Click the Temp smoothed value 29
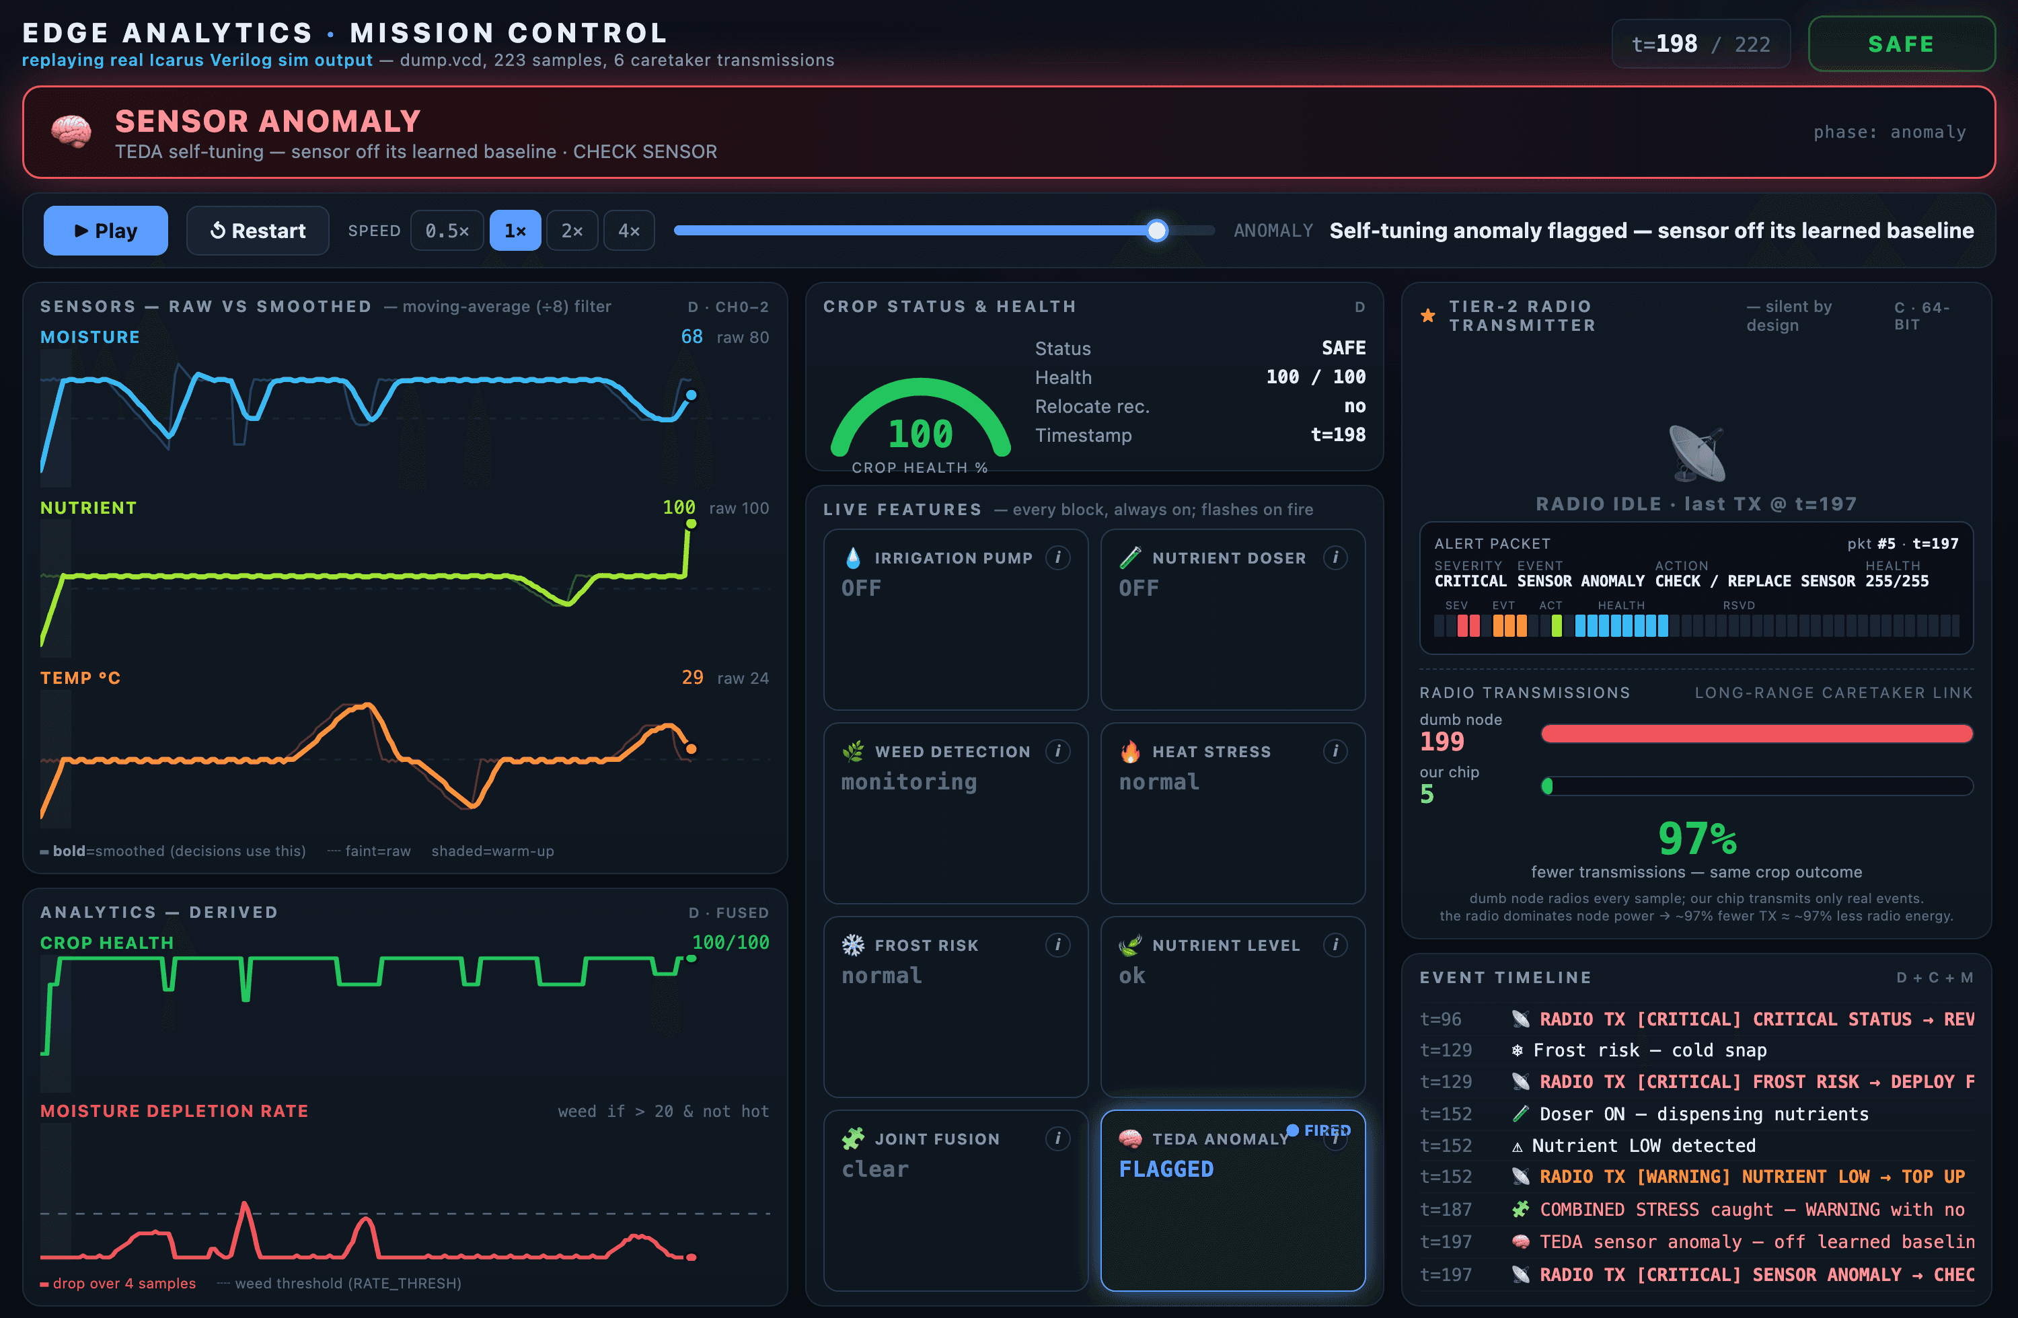 (x=693, y=677)
